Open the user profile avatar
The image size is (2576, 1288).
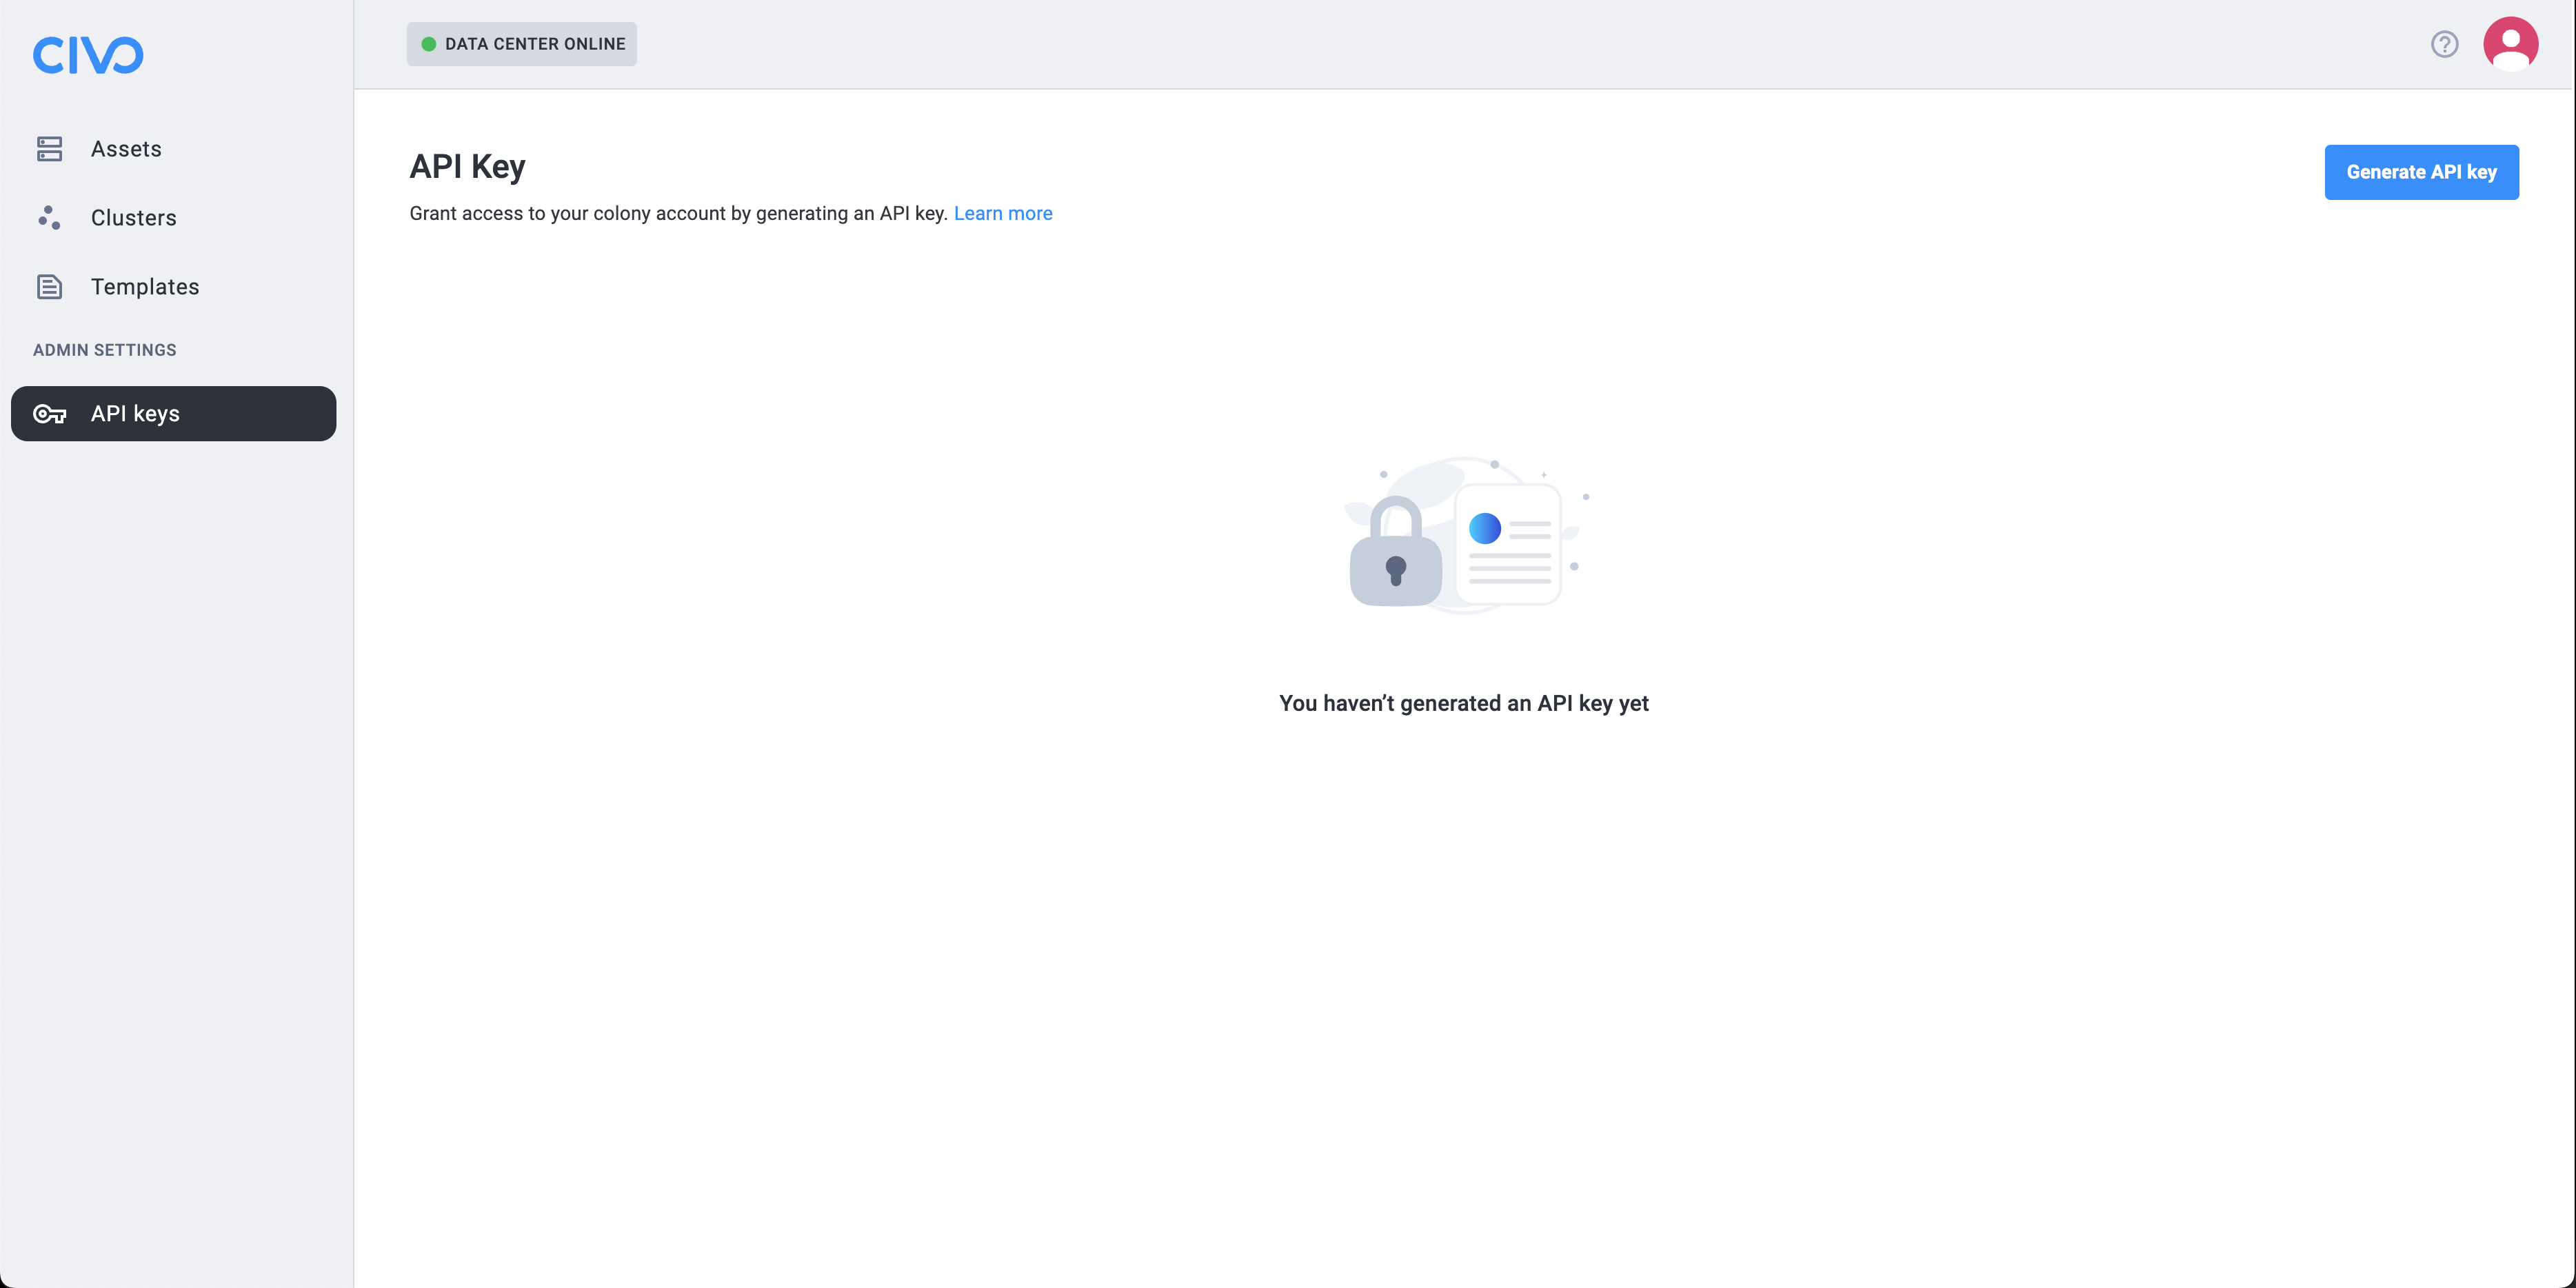coord(2510,44)
